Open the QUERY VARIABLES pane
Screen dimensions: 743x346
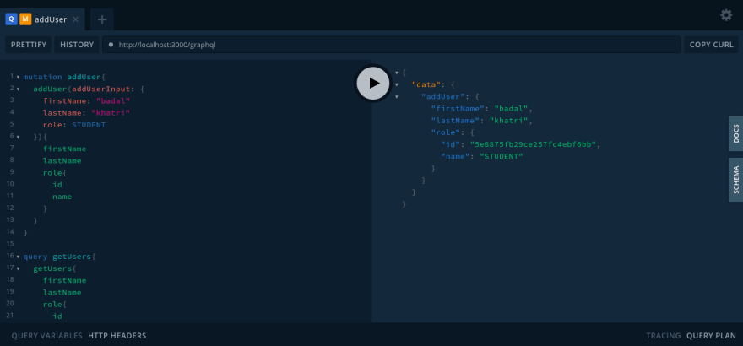coord(47,336)
